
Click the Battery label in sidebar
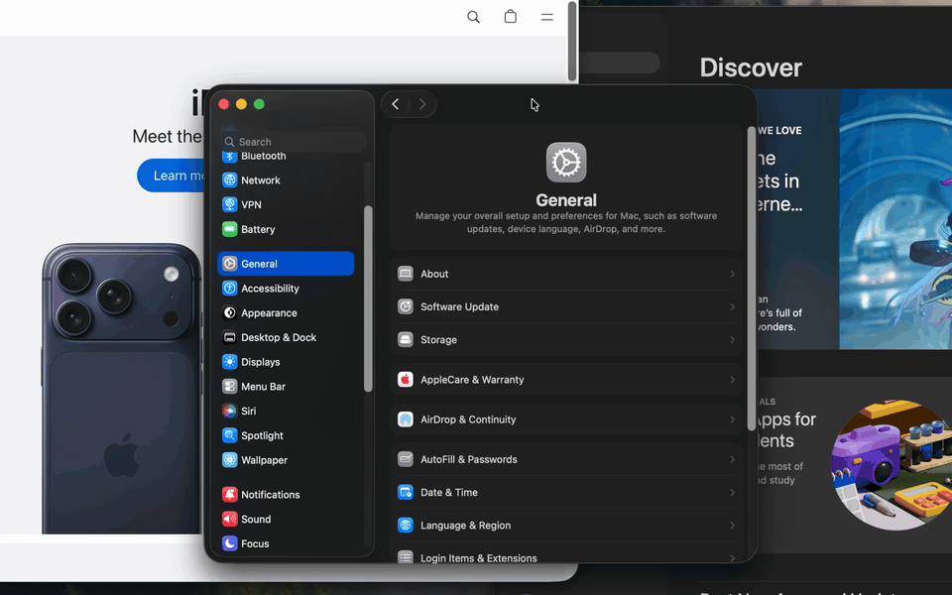tap(258, 229)
